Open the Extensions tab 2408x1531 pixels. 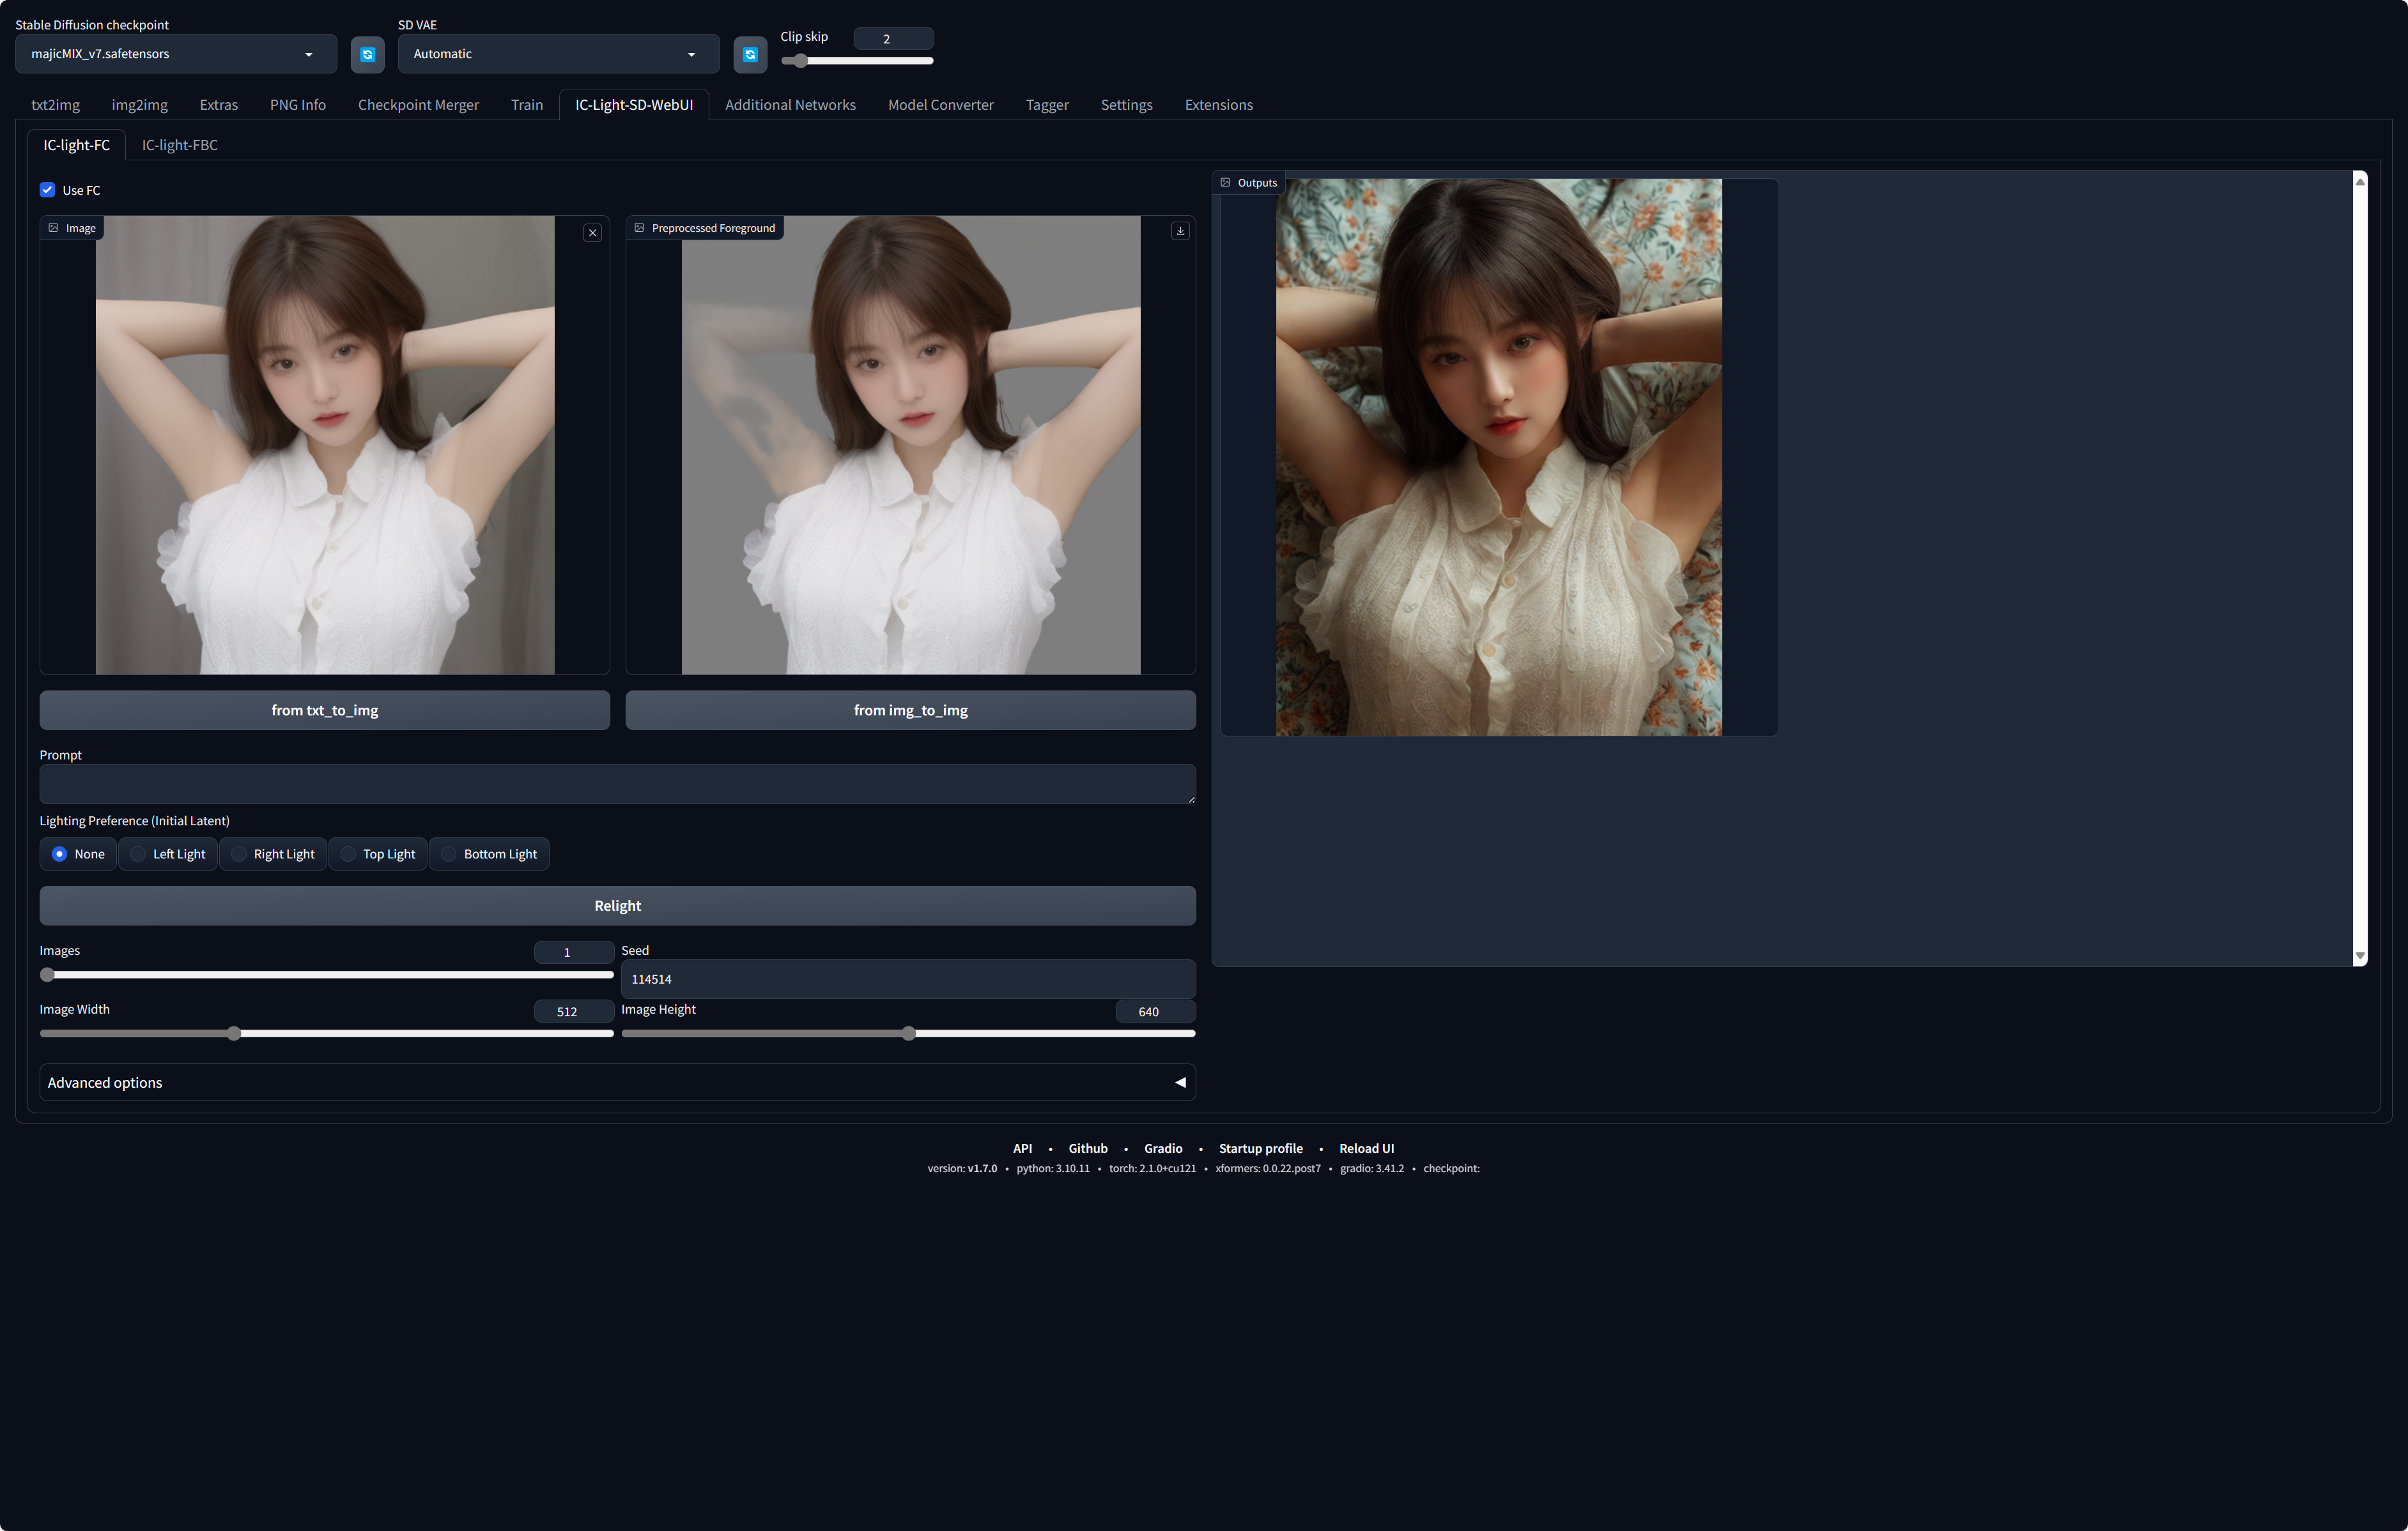coord(1219,105)
